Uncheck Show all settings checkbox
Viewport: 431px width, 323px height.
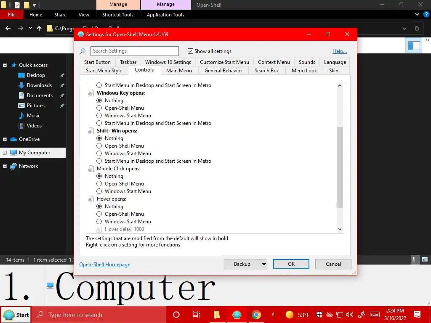pos(190,51)
